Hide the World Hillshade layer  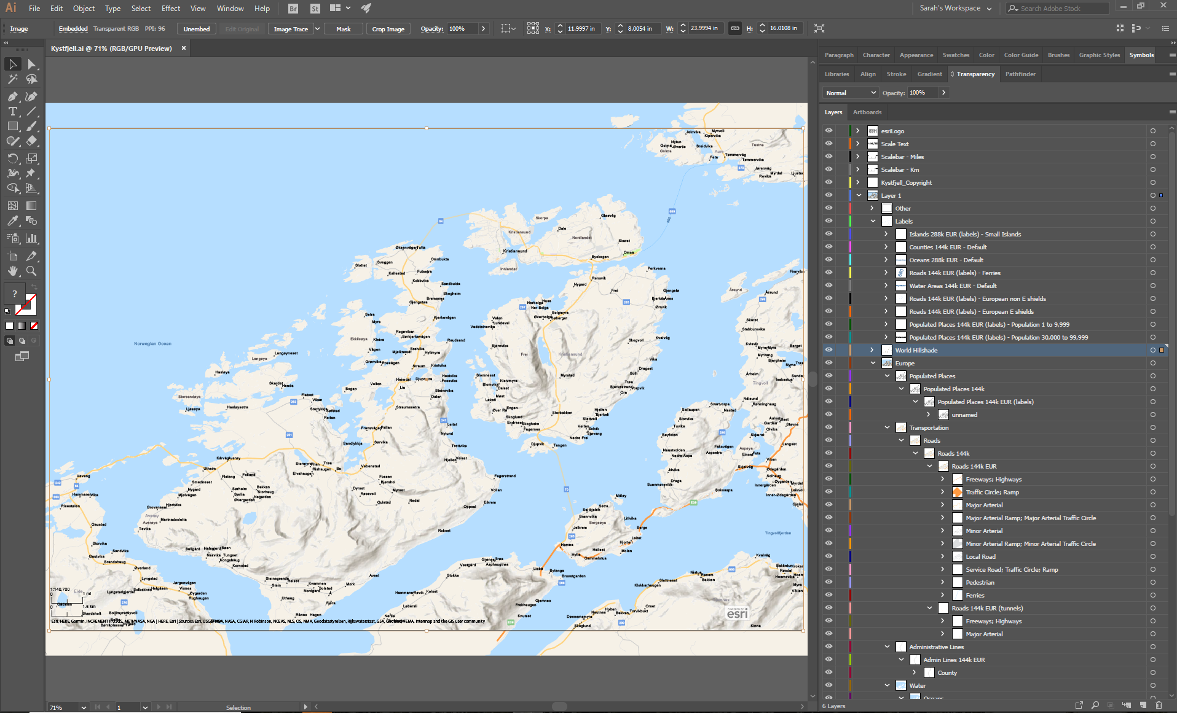tap(829, 350)
